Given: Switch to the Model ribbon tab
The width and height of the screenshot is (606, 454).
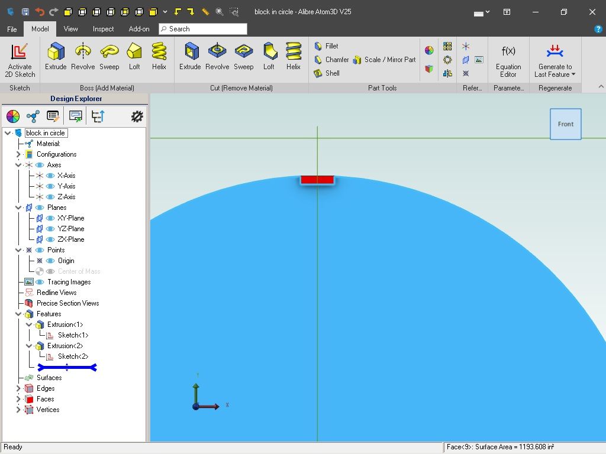Looking at the screenshot, I should pyautogui.click(x=40, y=29).
